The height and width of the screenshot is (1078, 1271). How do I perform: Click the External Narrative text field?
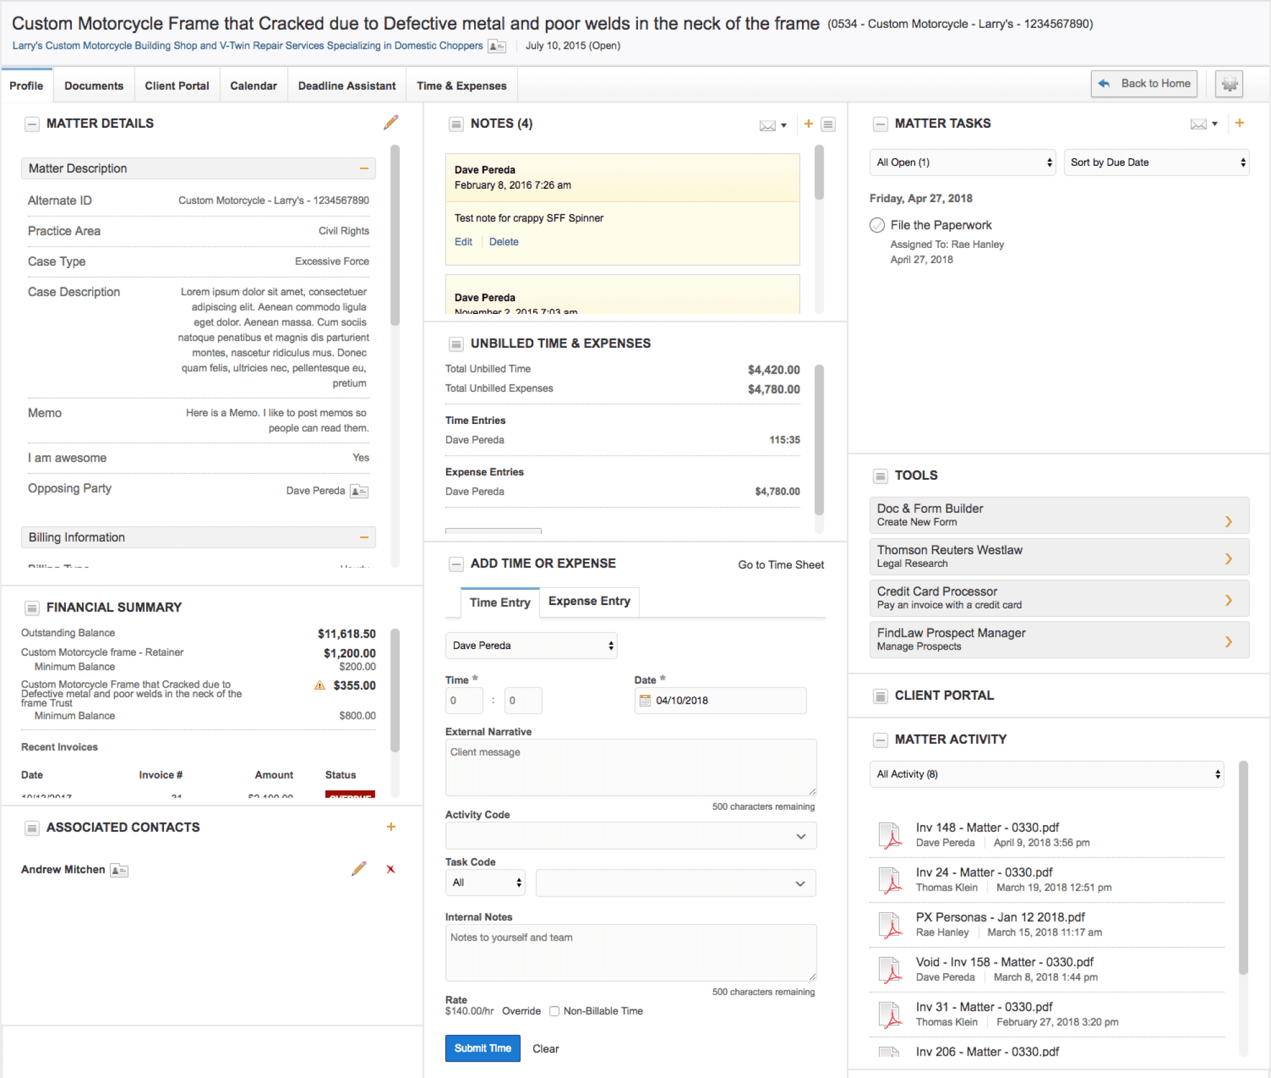(630, 767)
